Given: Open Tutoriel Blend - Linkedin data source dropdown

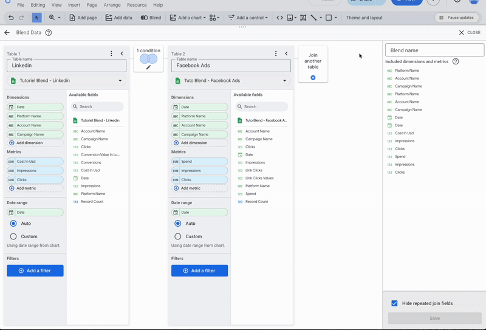Looking at the screenshot, I should [66, 81].
